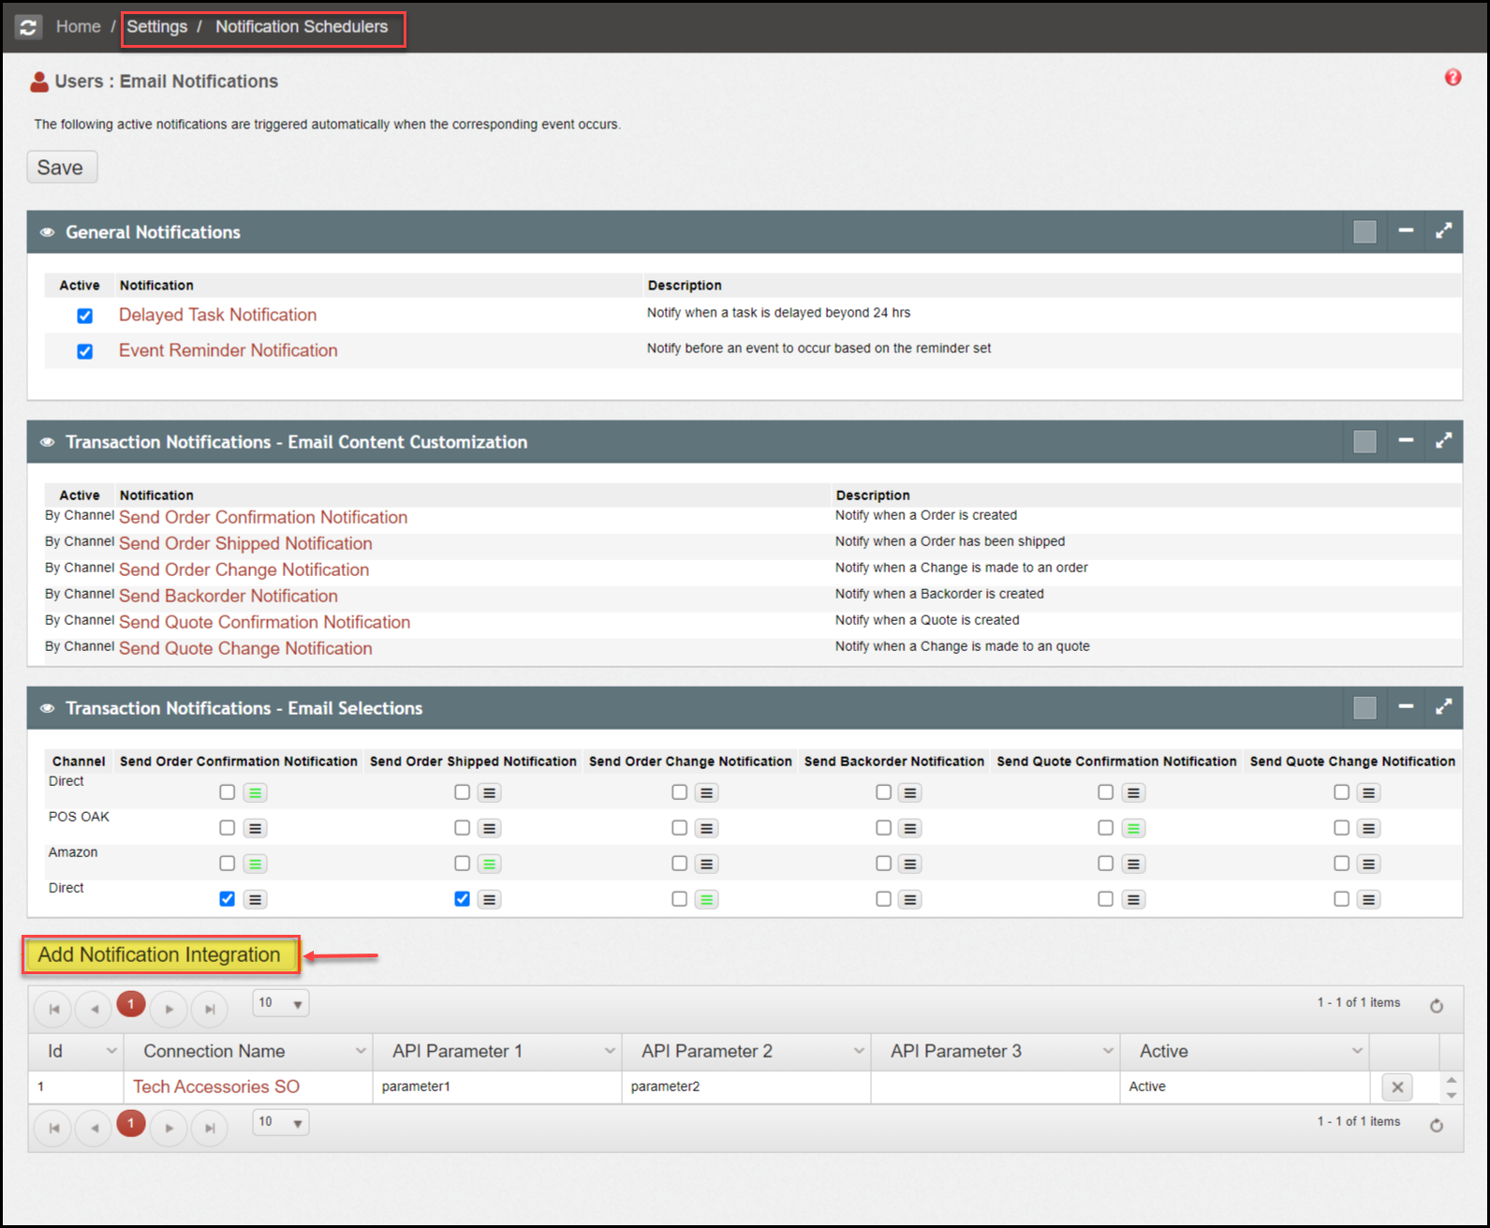
Task: Click the Save button
Action: (61, 168)
